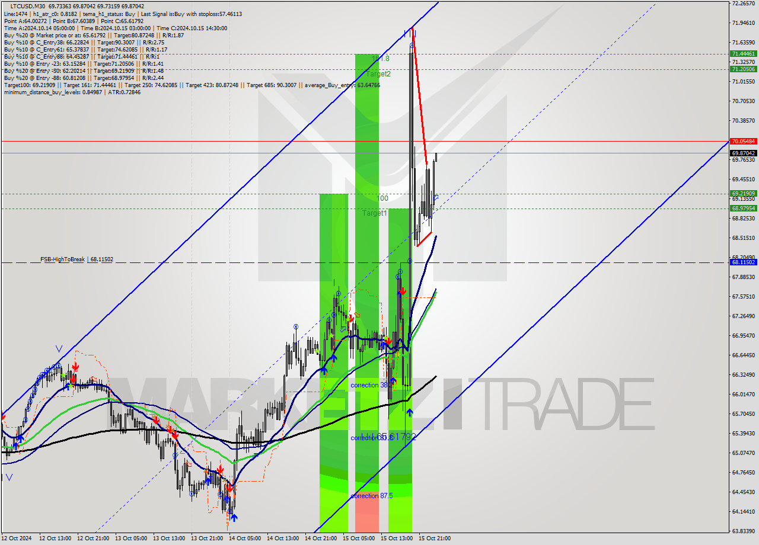Click the '14 Oct 05:00' time label

tap(245, 538)
